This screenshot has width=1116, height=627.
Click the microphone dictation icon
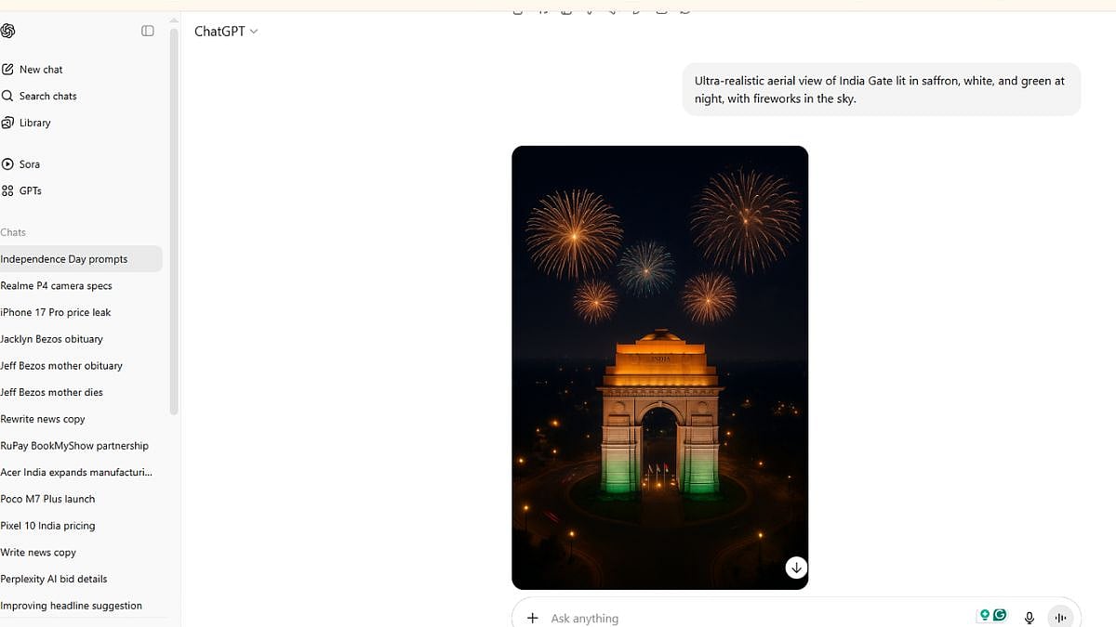point(1030,618)
